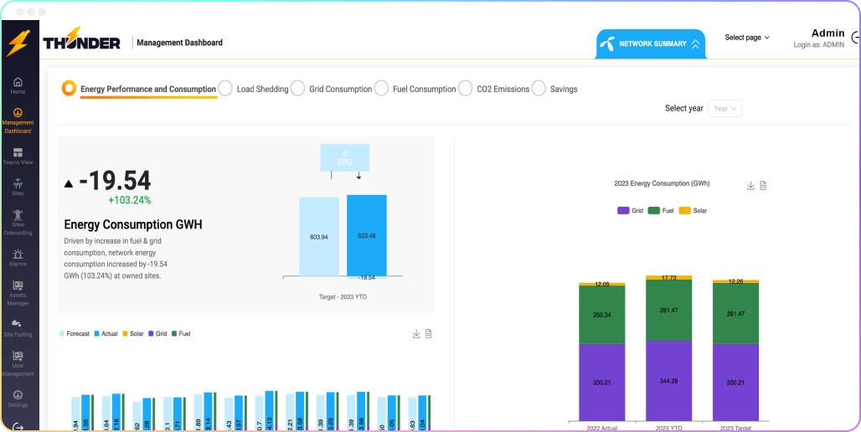The width and height of the screenshot is (861, 432).
Task: Download the 2023 Energy Consumption chart
Action: point(751,186)
